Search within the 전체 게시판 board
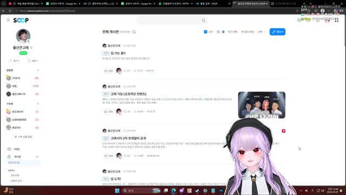 [x=134, y=32]
